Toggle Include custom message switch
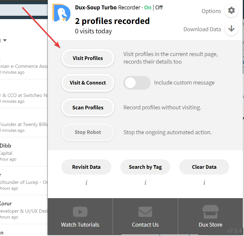244x236 pixels. click(137, 83)
